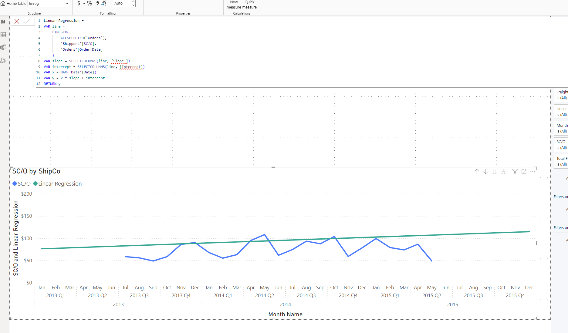The width and height of the screenshot is (568, 333).
Task: Open the visual's filter funnel icon
Action: pyautogui.click(x=515, y=171)
